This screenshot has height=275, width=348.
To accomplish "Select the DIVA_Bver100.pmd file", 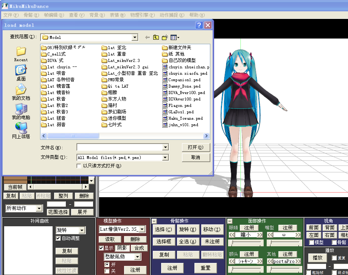I will (184, 93).
